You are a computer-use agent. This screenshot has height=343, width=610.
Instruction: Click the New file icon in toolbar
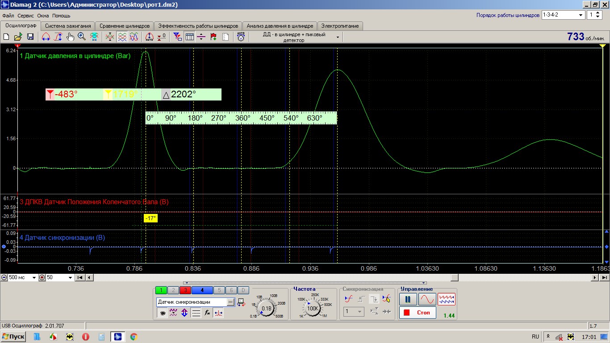tap(7, 37)
